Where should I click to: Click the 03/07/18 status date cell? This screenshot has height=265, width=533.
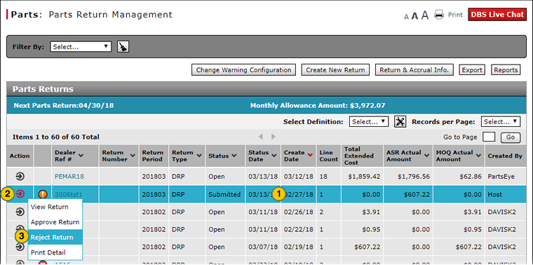click(263, 247)
